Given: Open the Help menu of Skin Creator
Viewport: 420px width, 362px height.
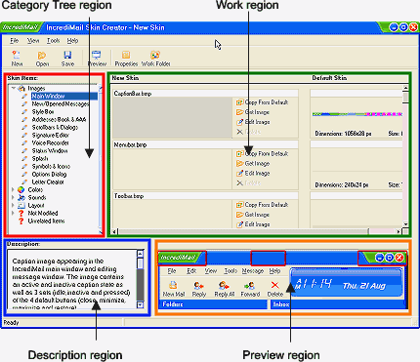Looking at the screenshot, I should point(72,41).
